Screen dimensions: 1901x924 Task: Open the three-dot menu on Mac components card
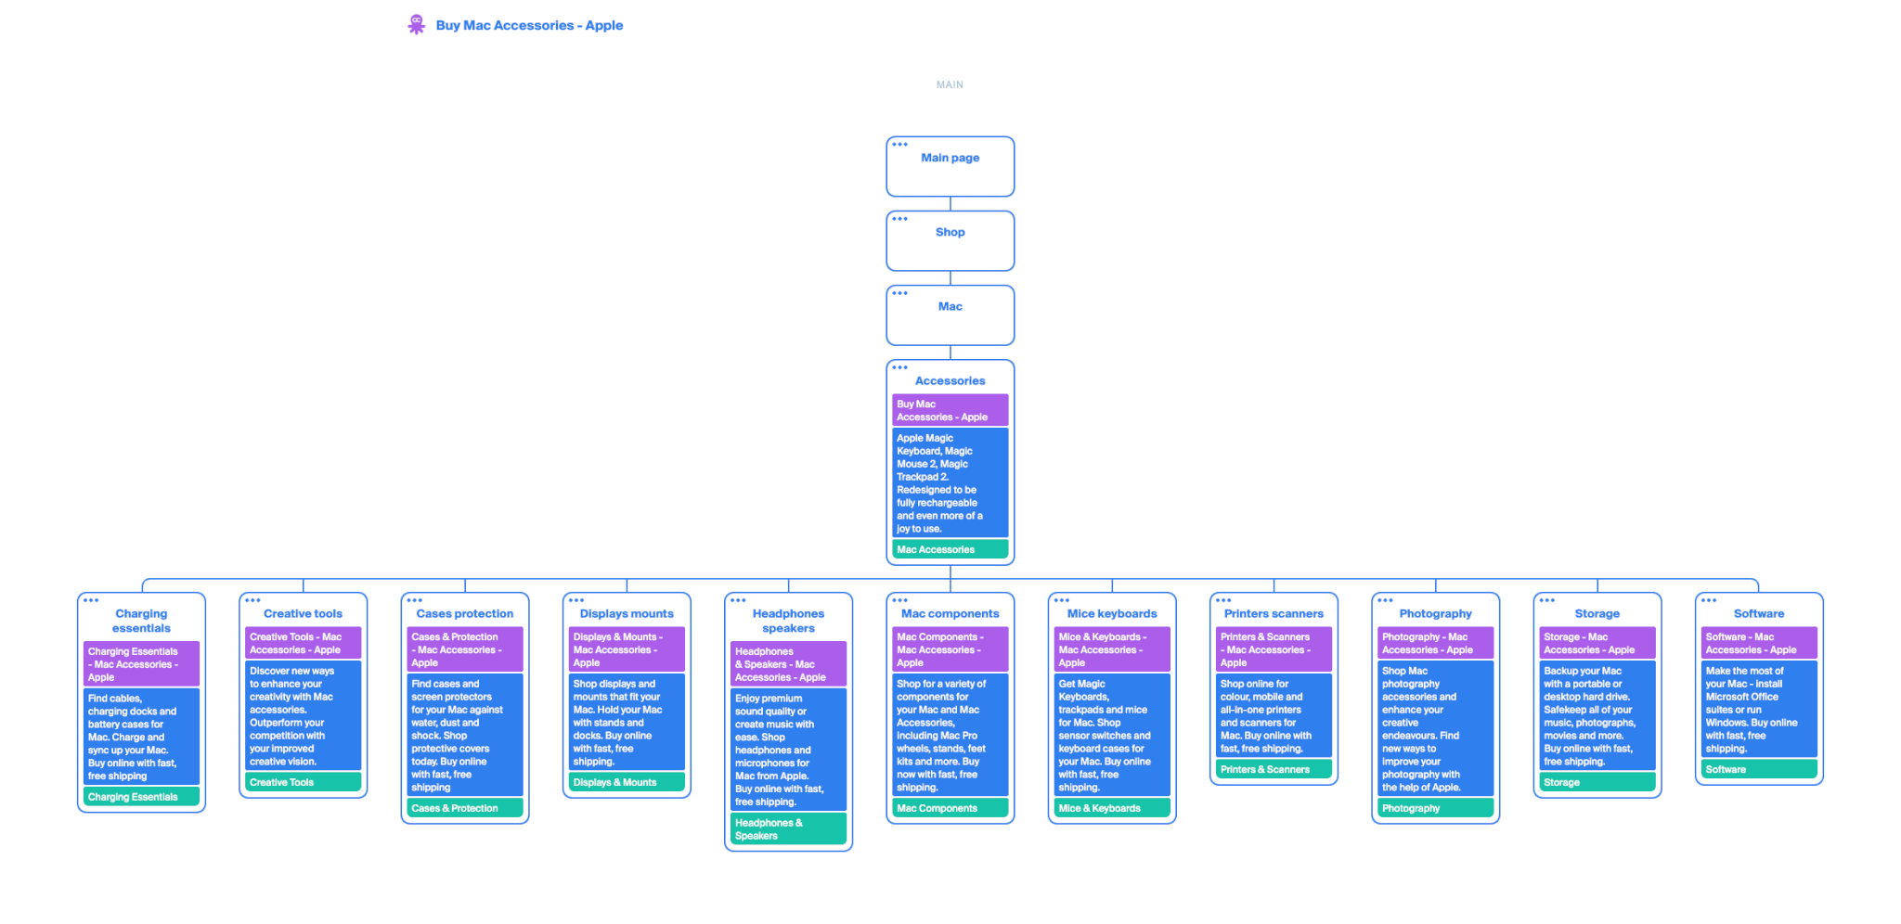click(x=899, y=599)
